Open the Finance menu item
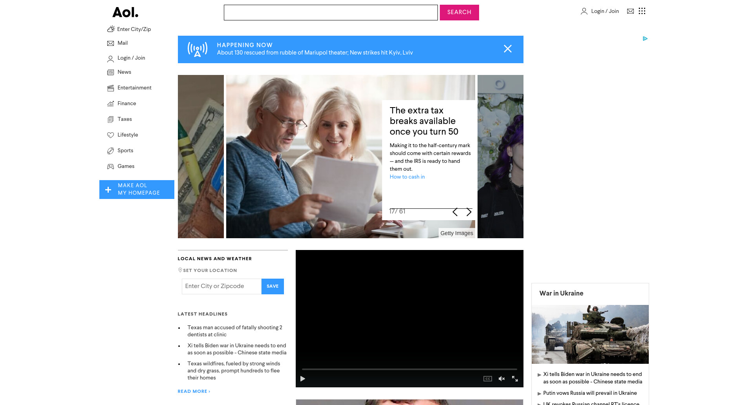Viewport: 754px width, 405px height. (x=127, y=104)
